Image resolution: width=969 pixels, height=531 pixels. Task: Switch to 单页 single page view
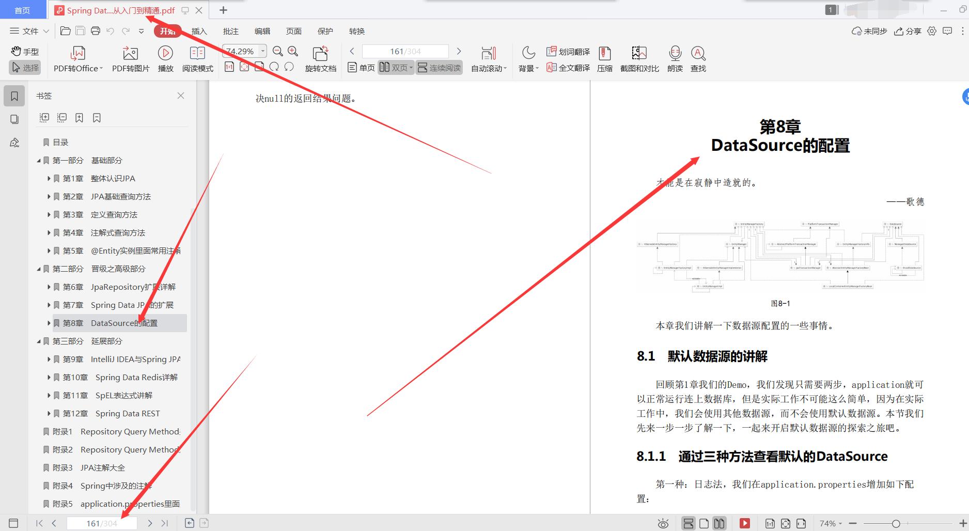(x=362, y=68)
